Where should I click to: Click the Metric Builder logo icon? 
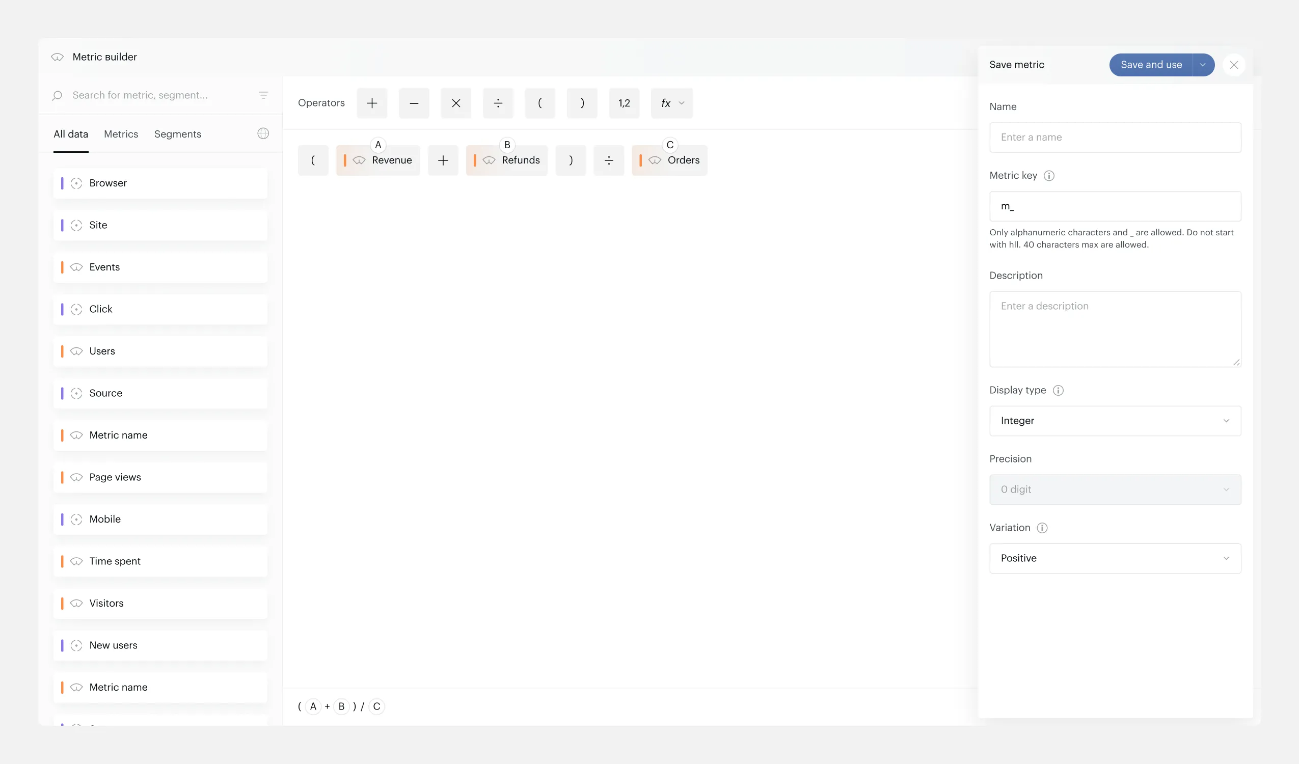tap(57, 57)
